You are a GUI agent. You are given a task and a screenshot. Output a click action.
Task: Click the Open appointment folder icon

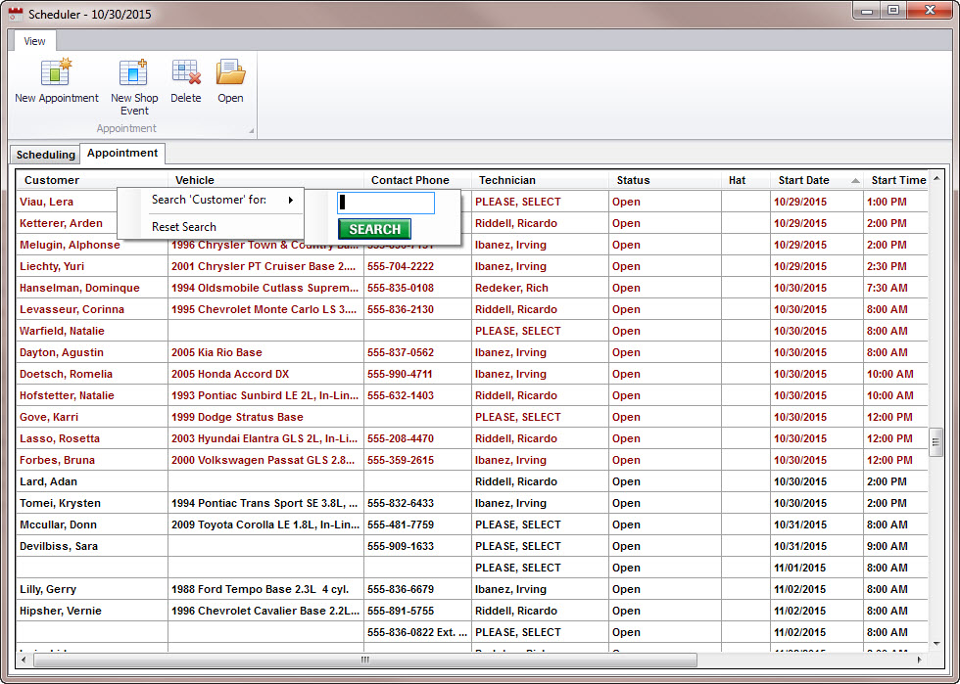click(x=230, y=72)
